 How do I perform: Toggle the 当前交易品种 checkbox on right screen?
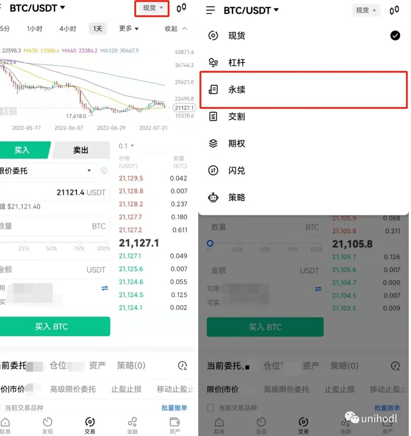pyautogui.click(x=211, y=408)
